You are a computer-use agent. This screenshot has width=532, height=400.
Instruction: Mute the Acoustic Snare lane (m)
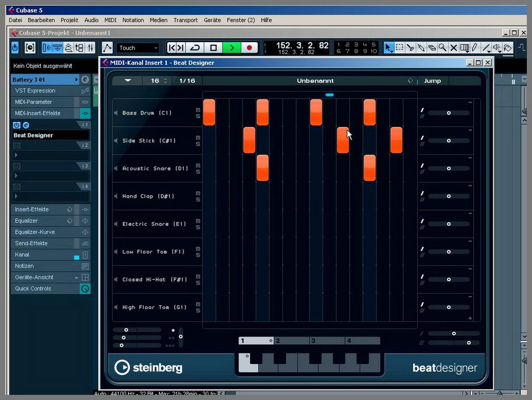tap(198, 166)
